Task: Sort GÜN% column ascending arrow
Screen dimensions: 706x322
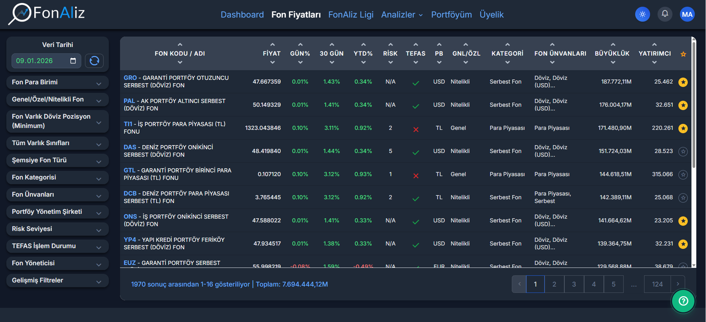Action: (x=300, y=45)
